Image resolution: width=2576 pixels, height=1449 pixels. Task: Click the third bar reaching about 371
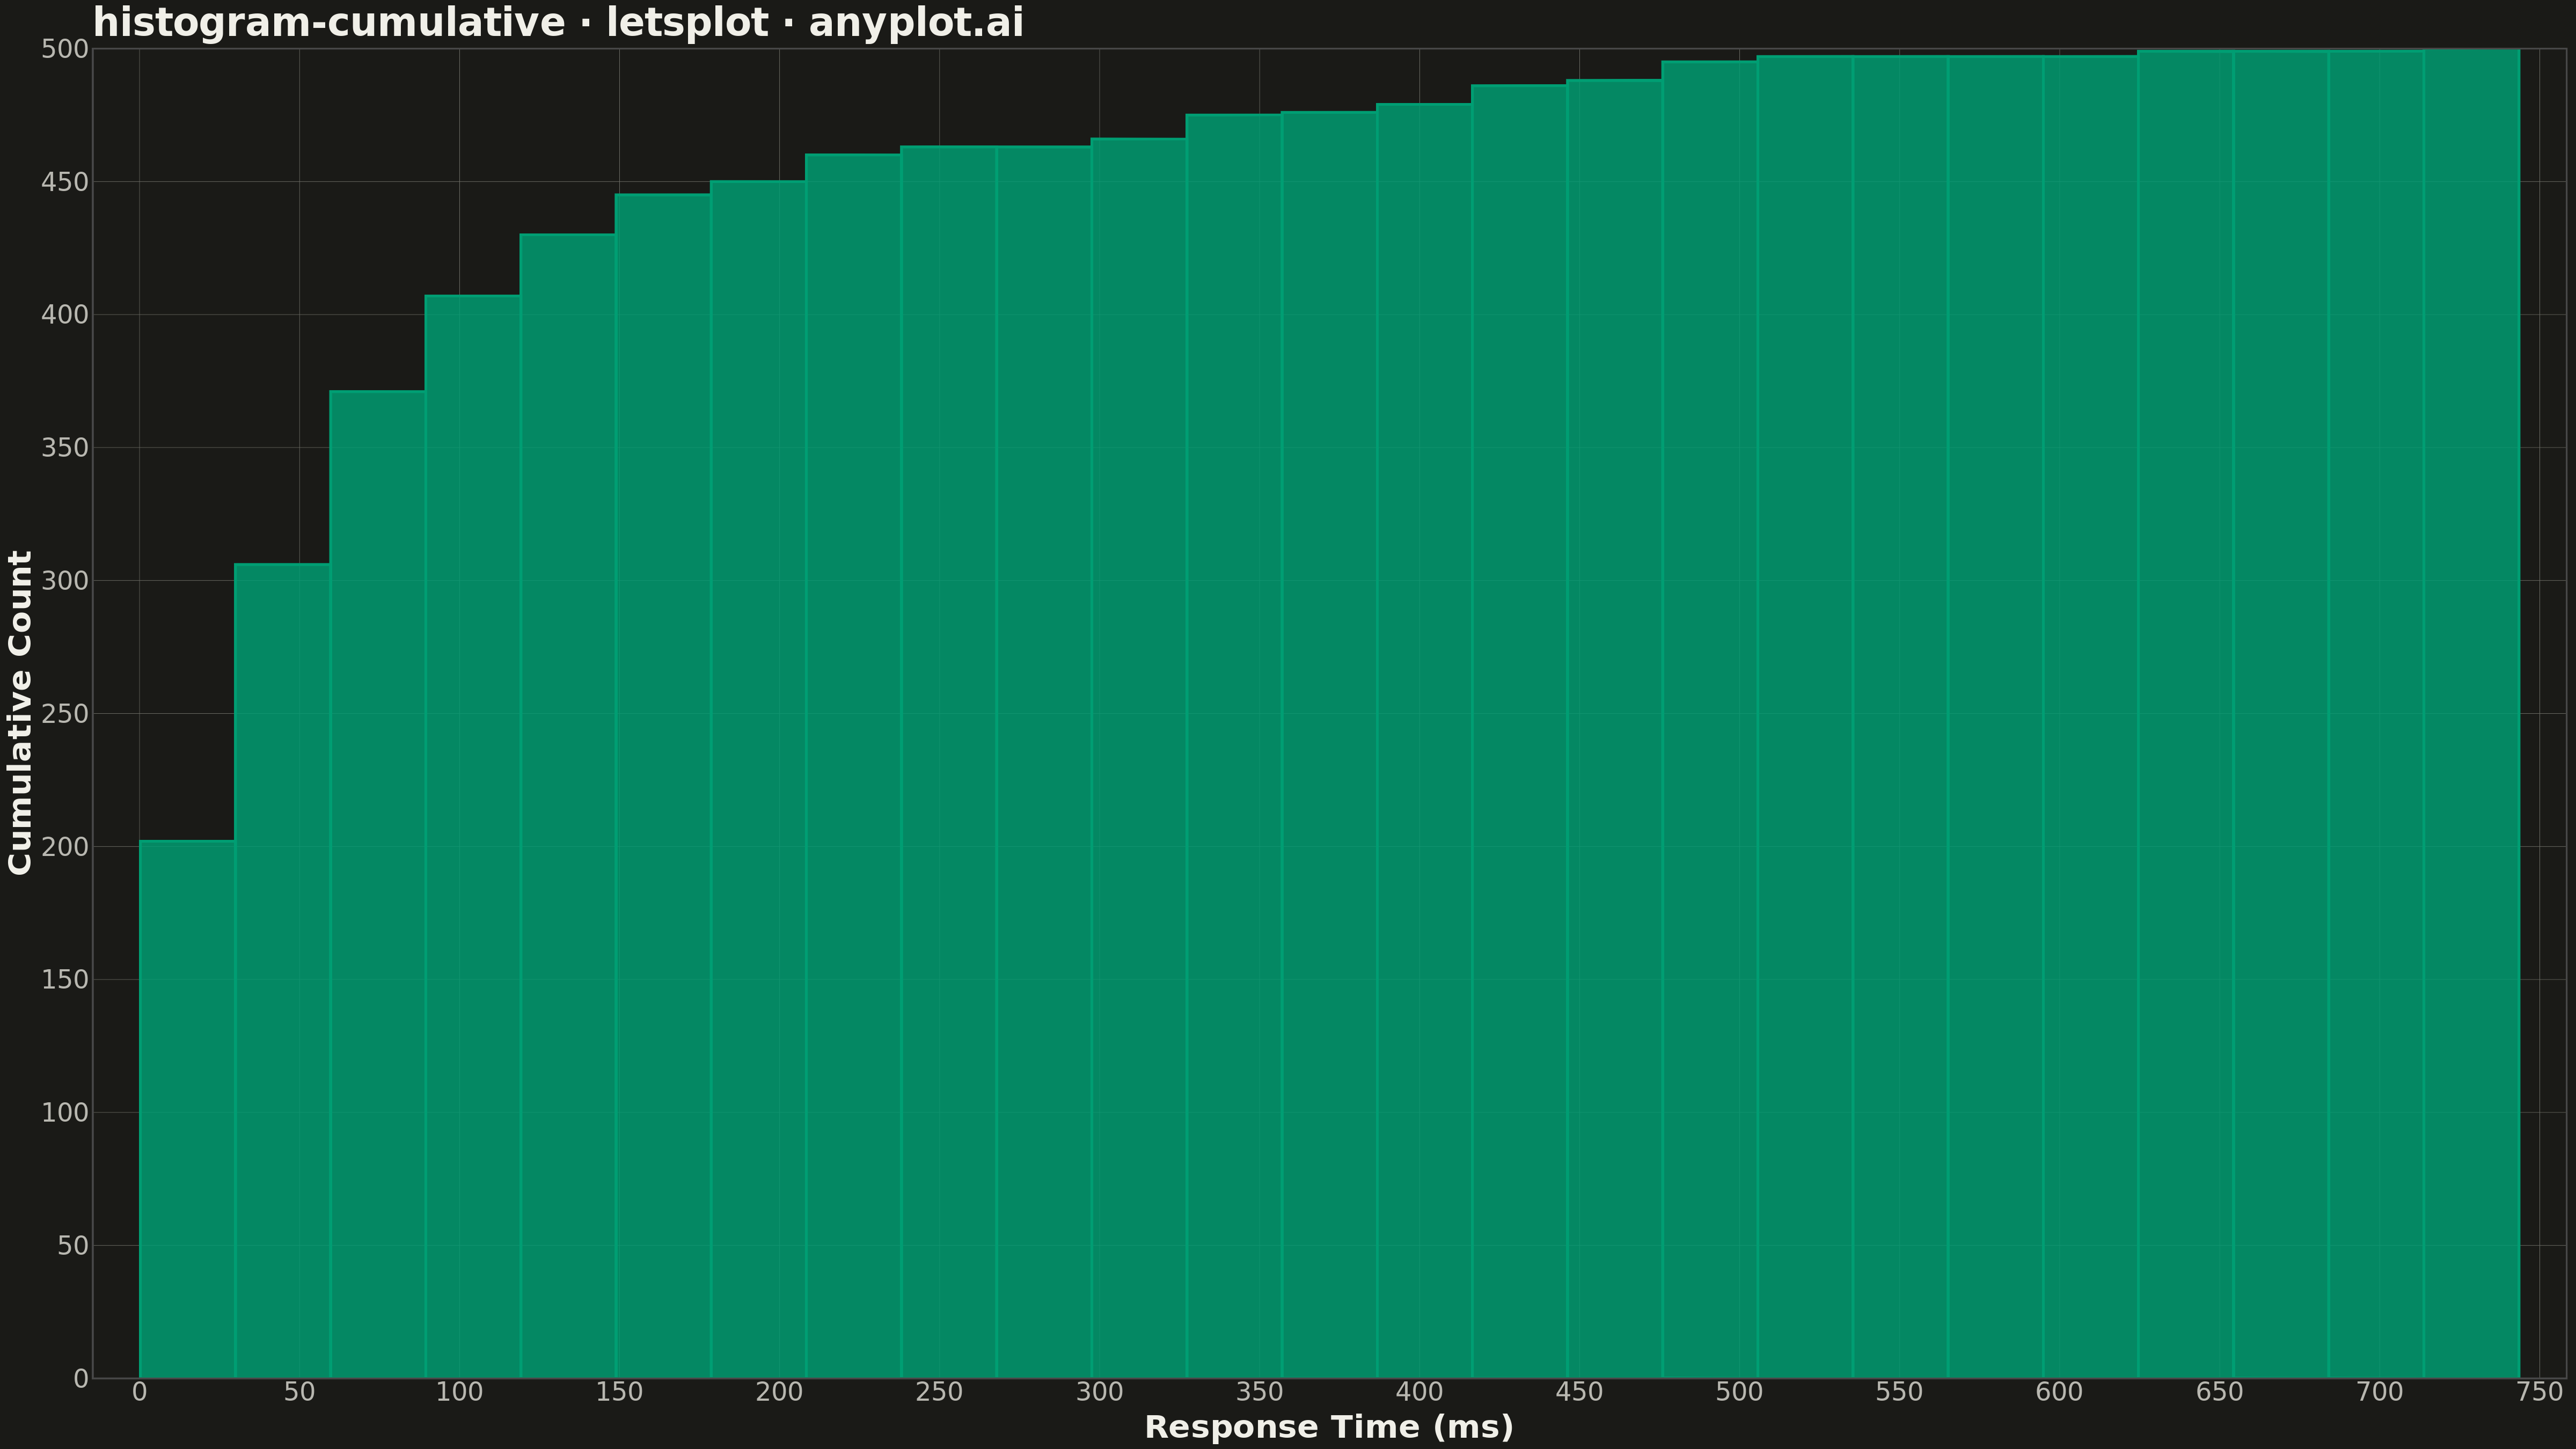tap(378, 884)
